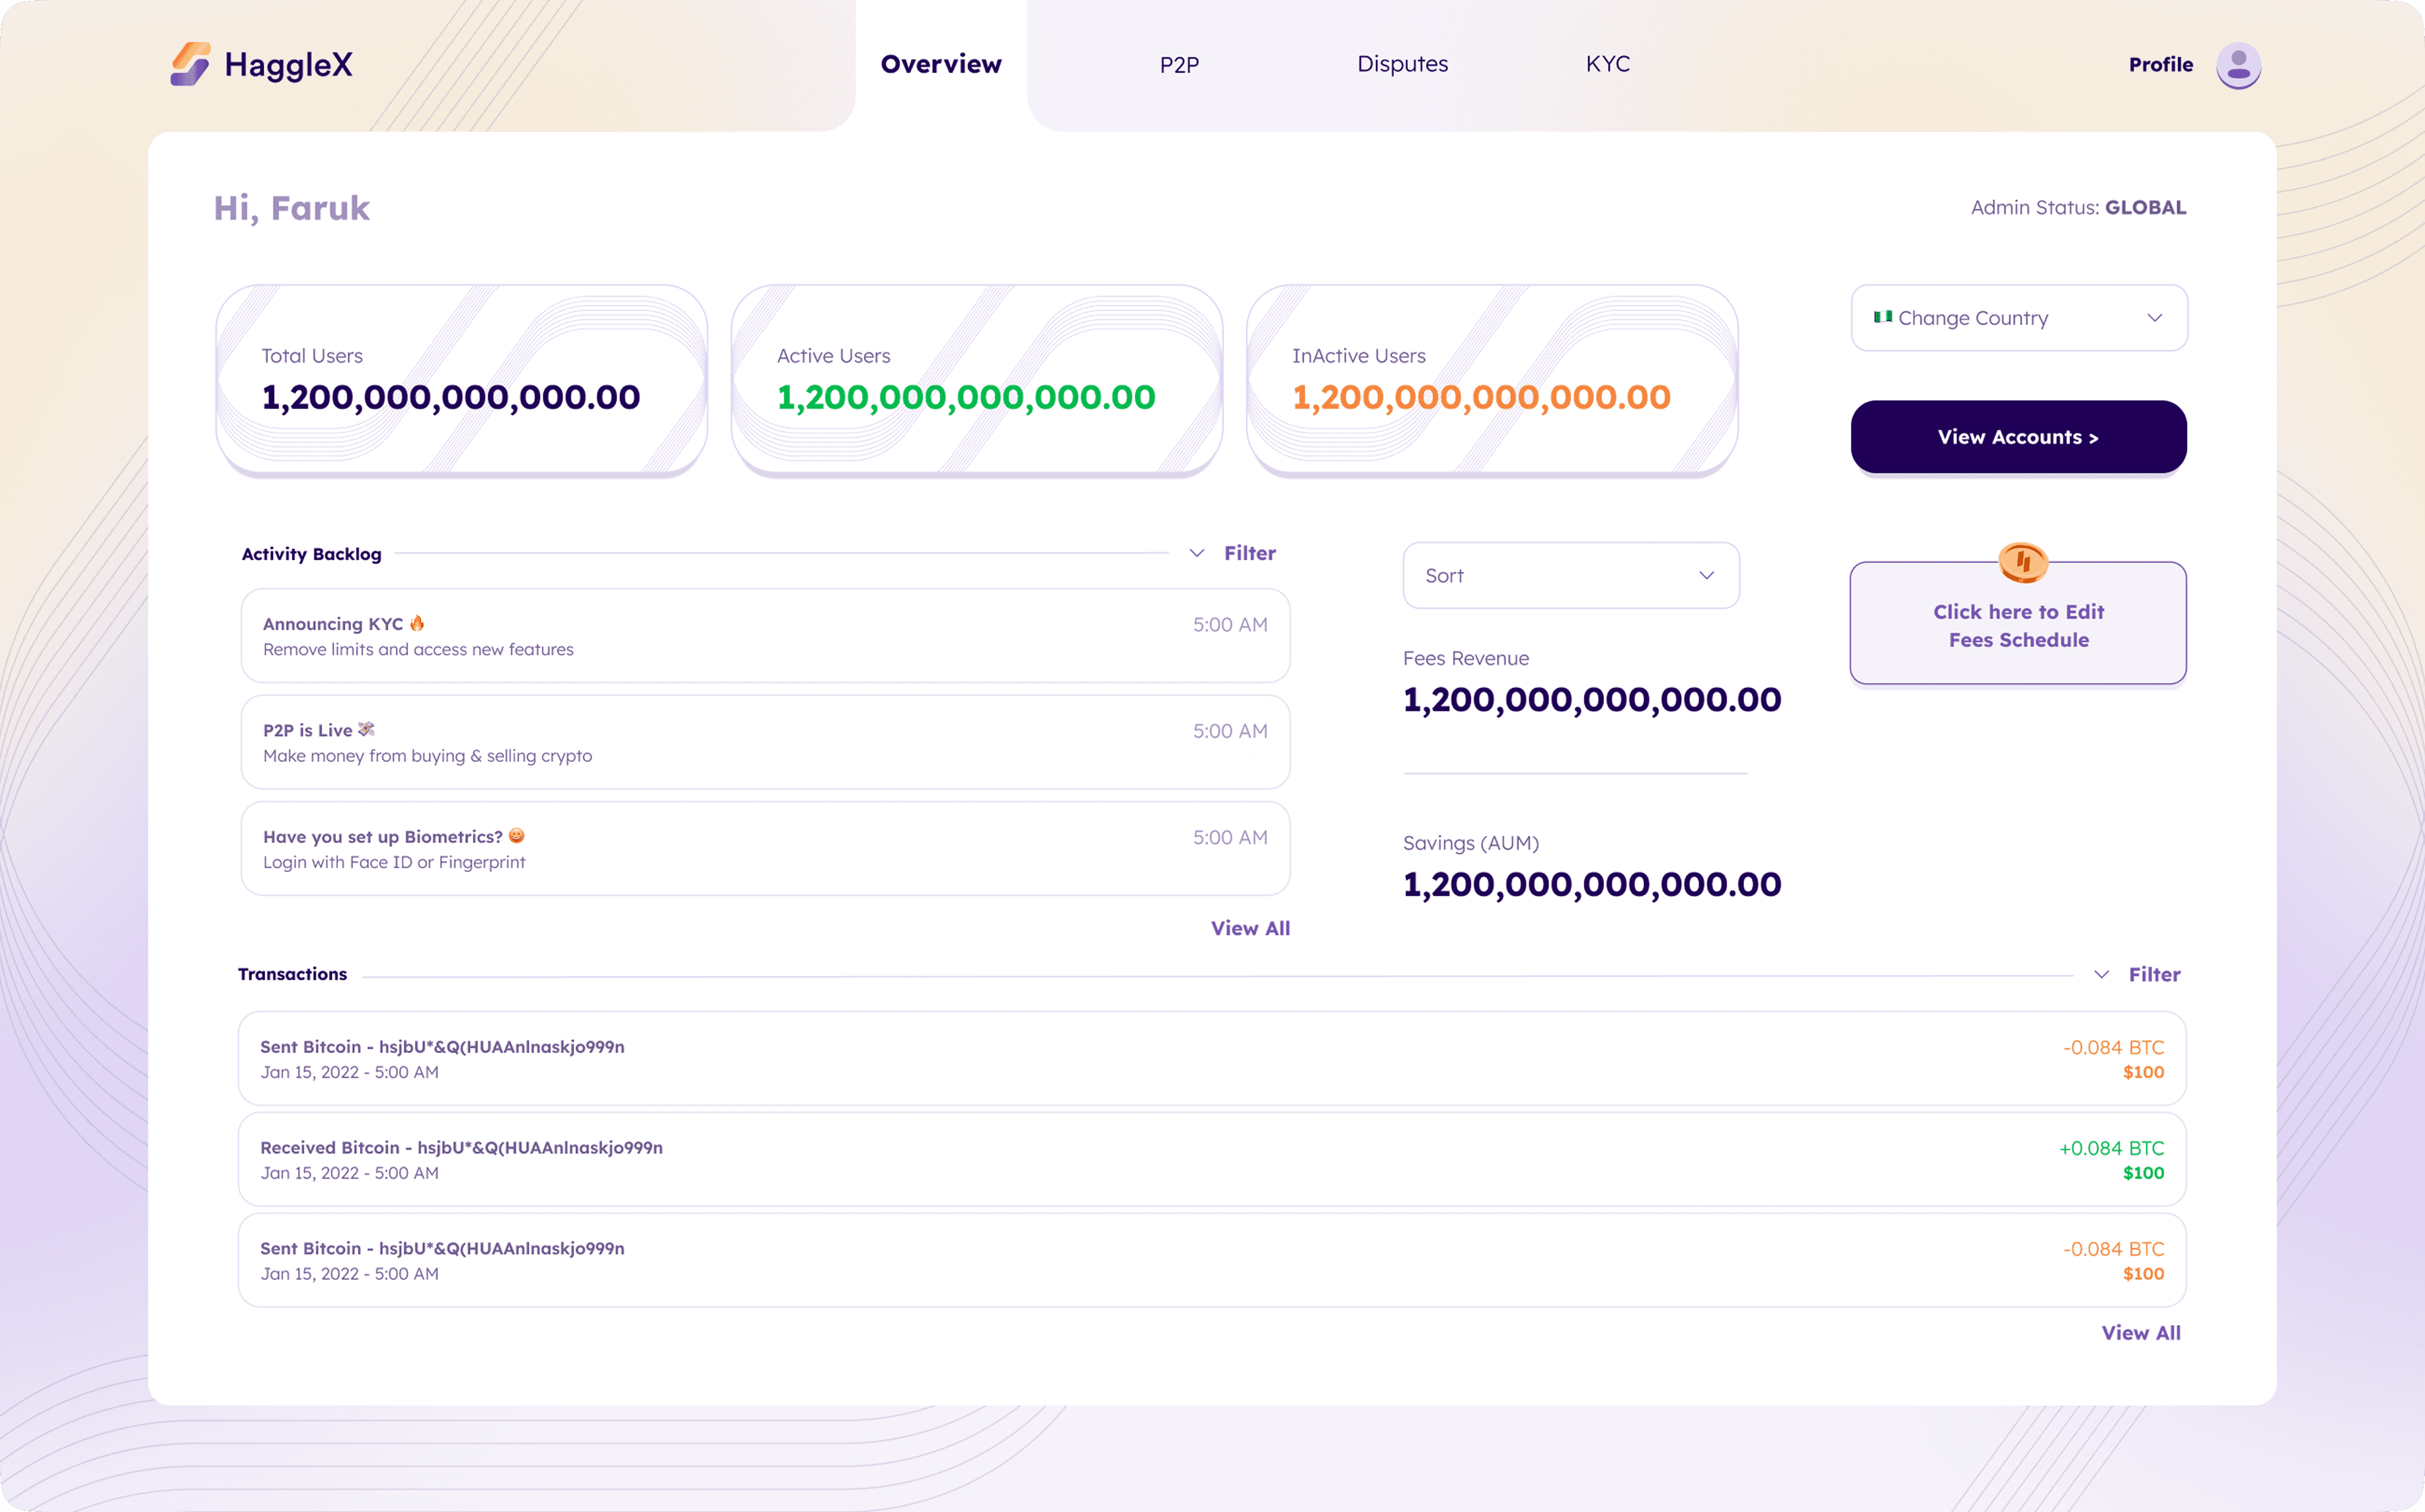Click the emoji beside Have you set up Biometrics
The height and width of the screenshot is (1512, 2425).
click(x=516, y=836)
